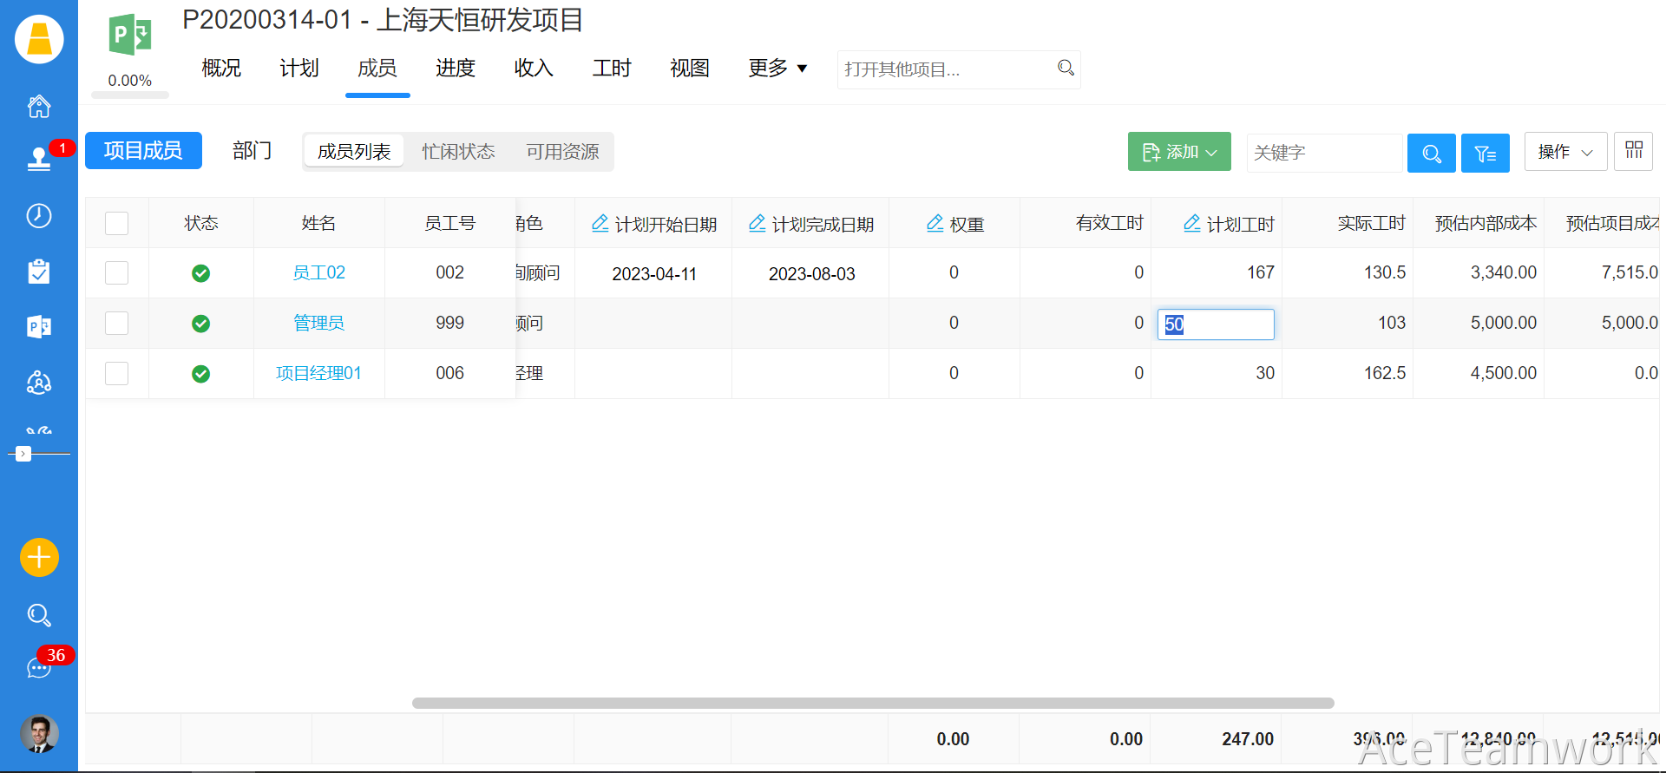Open chat messages with 36 badge
The image size is (1666, 773).
(39, 667)
